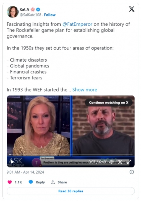Click the Kat A display name
The image size is (141, 201).
click(x=24, y=9)
